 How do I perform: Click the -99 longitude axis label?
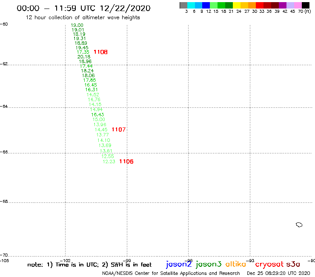pos(127,261)
